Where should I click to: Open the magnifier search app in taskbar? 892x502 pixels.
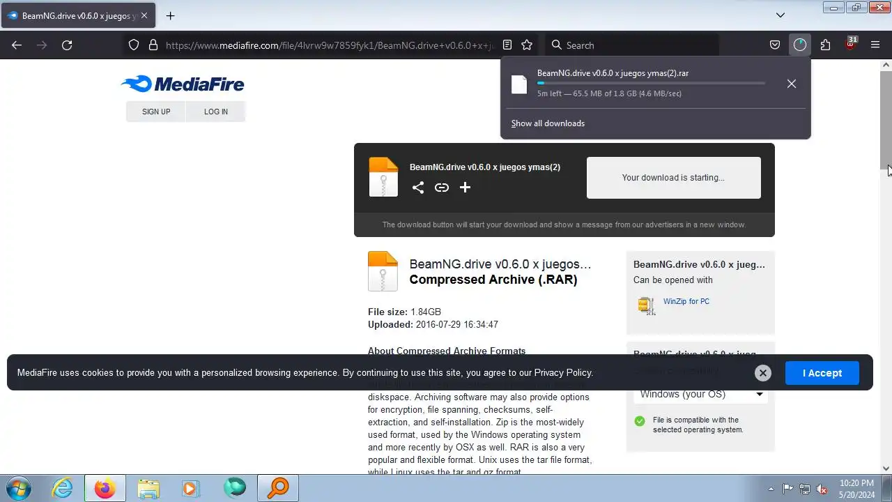click(278, 488)
